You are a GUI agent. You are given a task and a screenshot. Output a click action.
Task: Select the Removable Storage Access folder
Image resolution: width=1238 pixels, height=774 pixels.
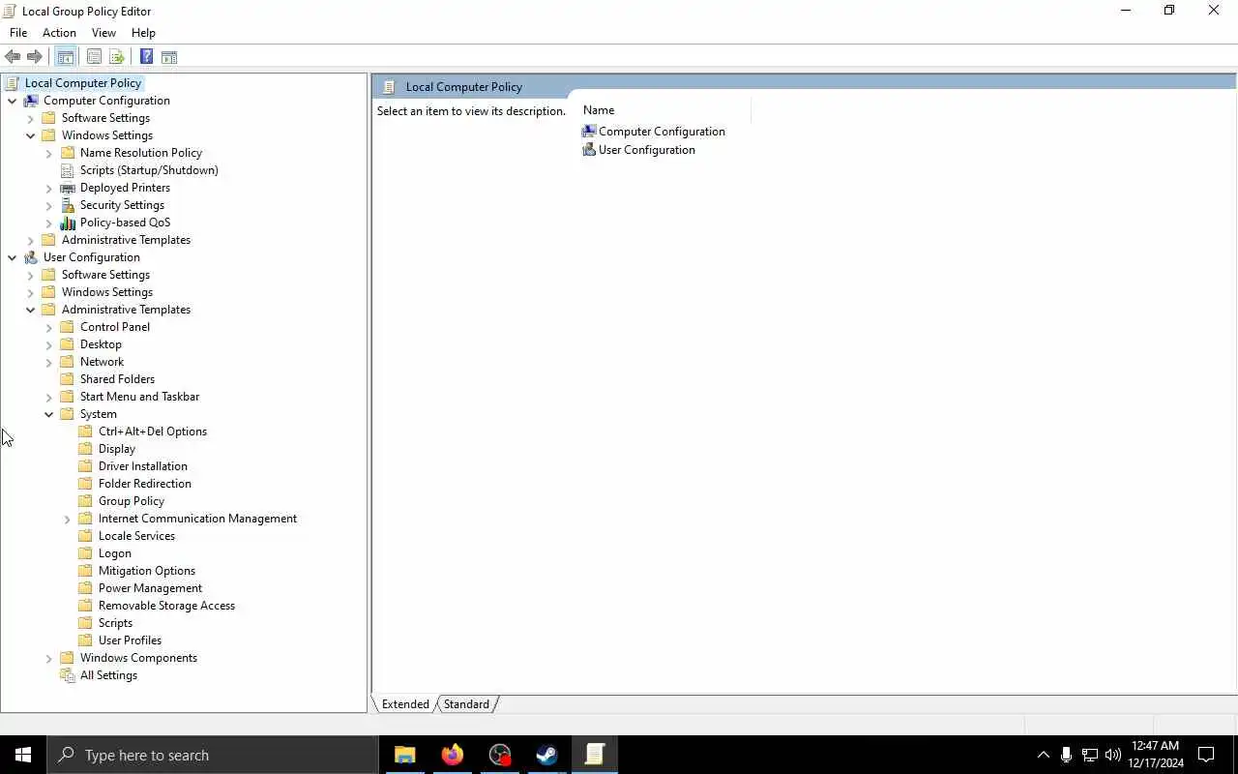pyautogui.click(x=166, y=606)
